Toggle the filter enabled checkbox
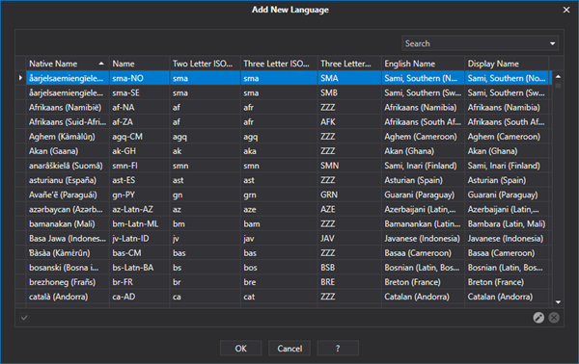579x364 pixels. coord(24,318)
